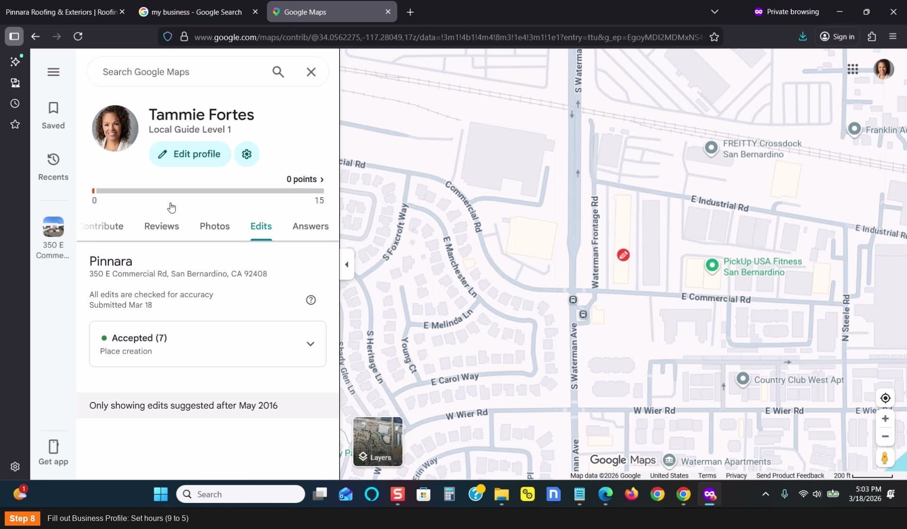Toggle the browser sidebar
The height and width of the screenshot is (529, 907).
pyautogui.click(x=14, y=36)
